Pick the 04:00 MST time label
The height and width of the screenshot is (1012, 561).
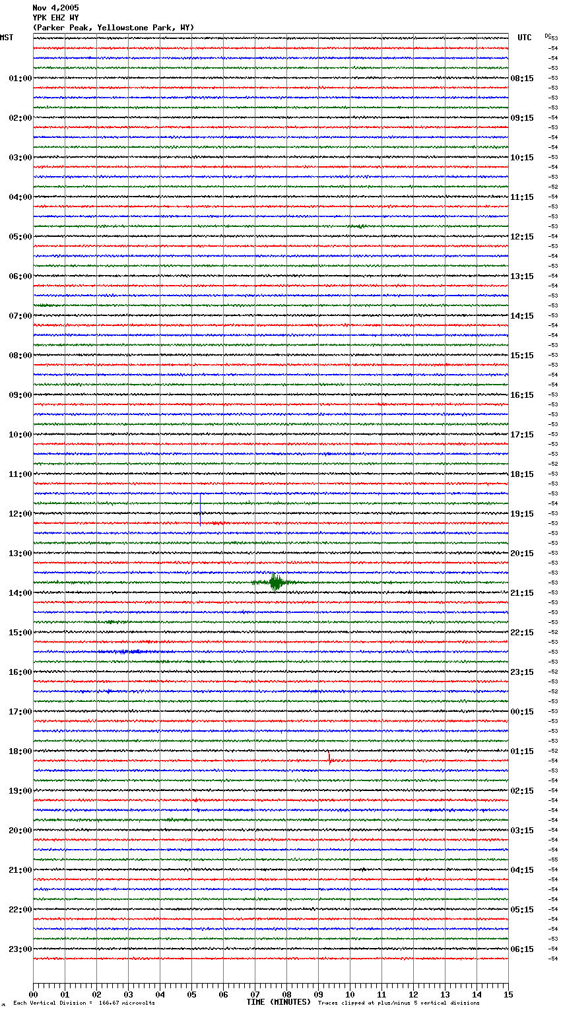click(x=20, y=197)
